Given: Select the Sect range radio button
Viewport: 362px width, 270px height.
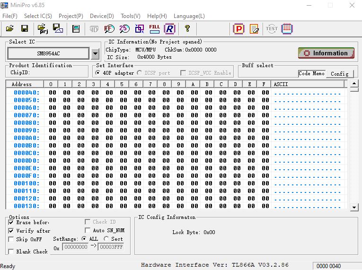Looking at the screenshot, I should (x=106, y=239).
